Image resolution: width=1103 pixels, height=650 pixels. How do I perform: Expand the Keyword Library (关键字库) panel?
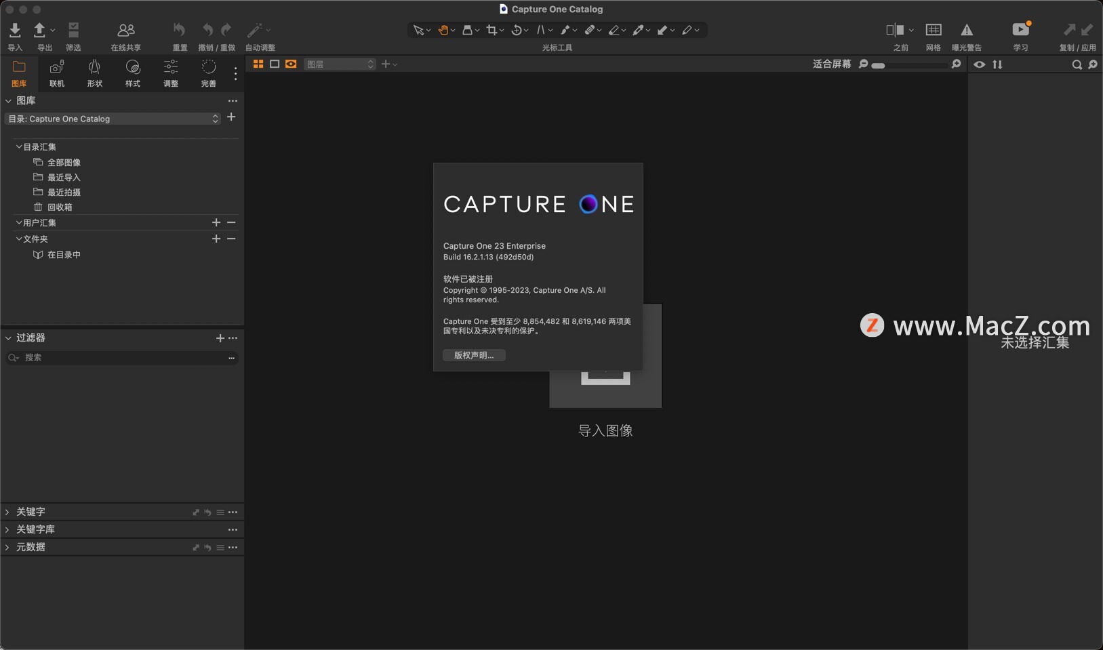7,529
